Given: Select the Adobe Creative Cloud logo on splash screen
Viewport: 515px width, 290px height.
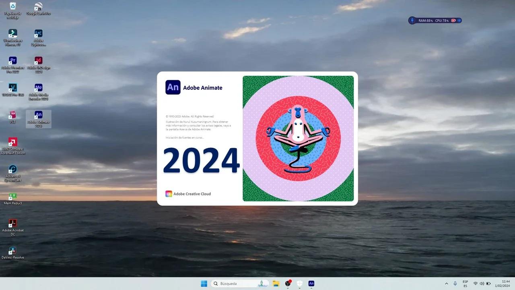Looking at the screenshot, I should pos(169,194).
